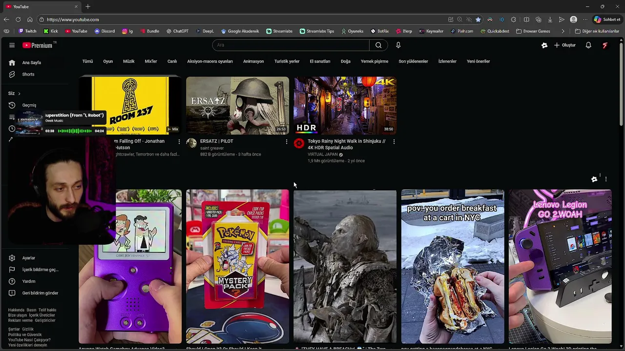Expand the Siz section chevron
This screenshot has width=625, height=351.
(x=19, y=94)
